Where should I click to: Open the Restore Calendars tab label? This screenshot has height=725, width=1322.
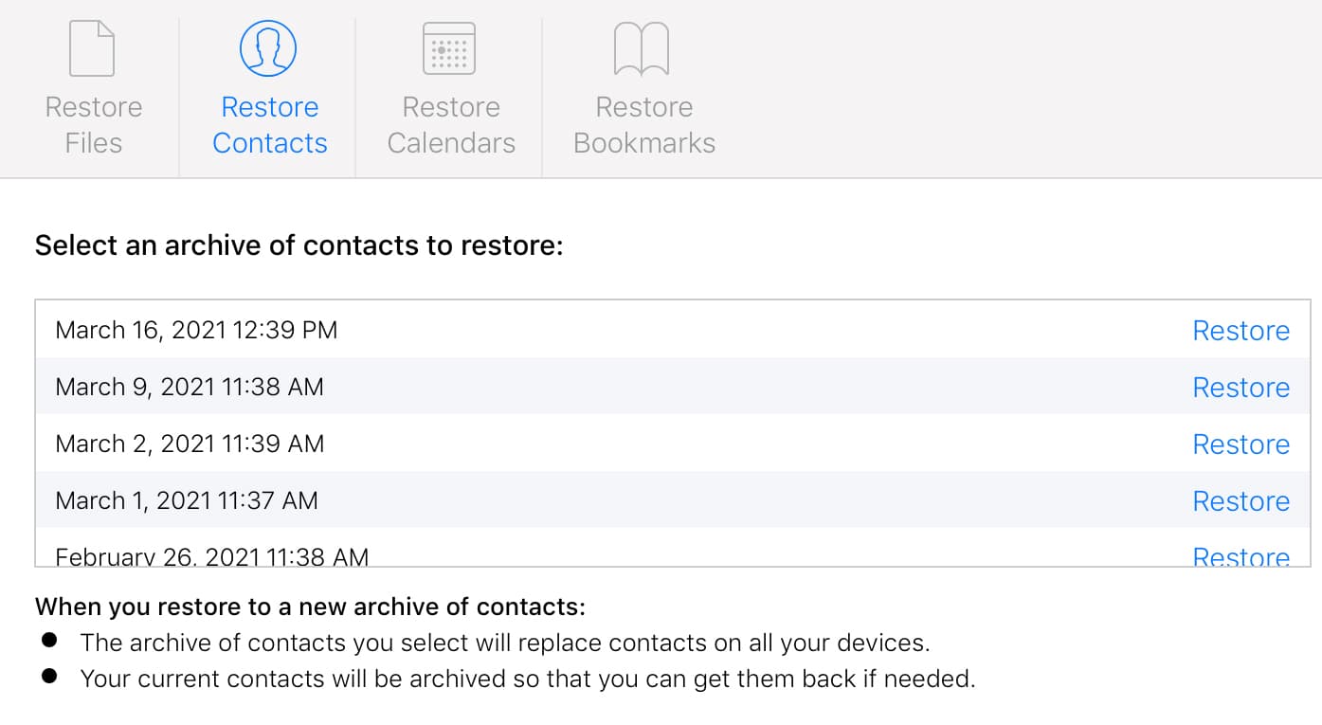[x=451, y=125]
